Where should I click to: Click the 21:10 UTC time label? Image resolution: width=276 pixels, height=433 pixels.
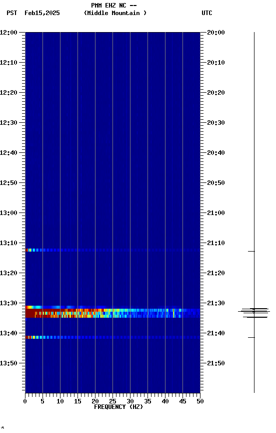tap(216, 243)
